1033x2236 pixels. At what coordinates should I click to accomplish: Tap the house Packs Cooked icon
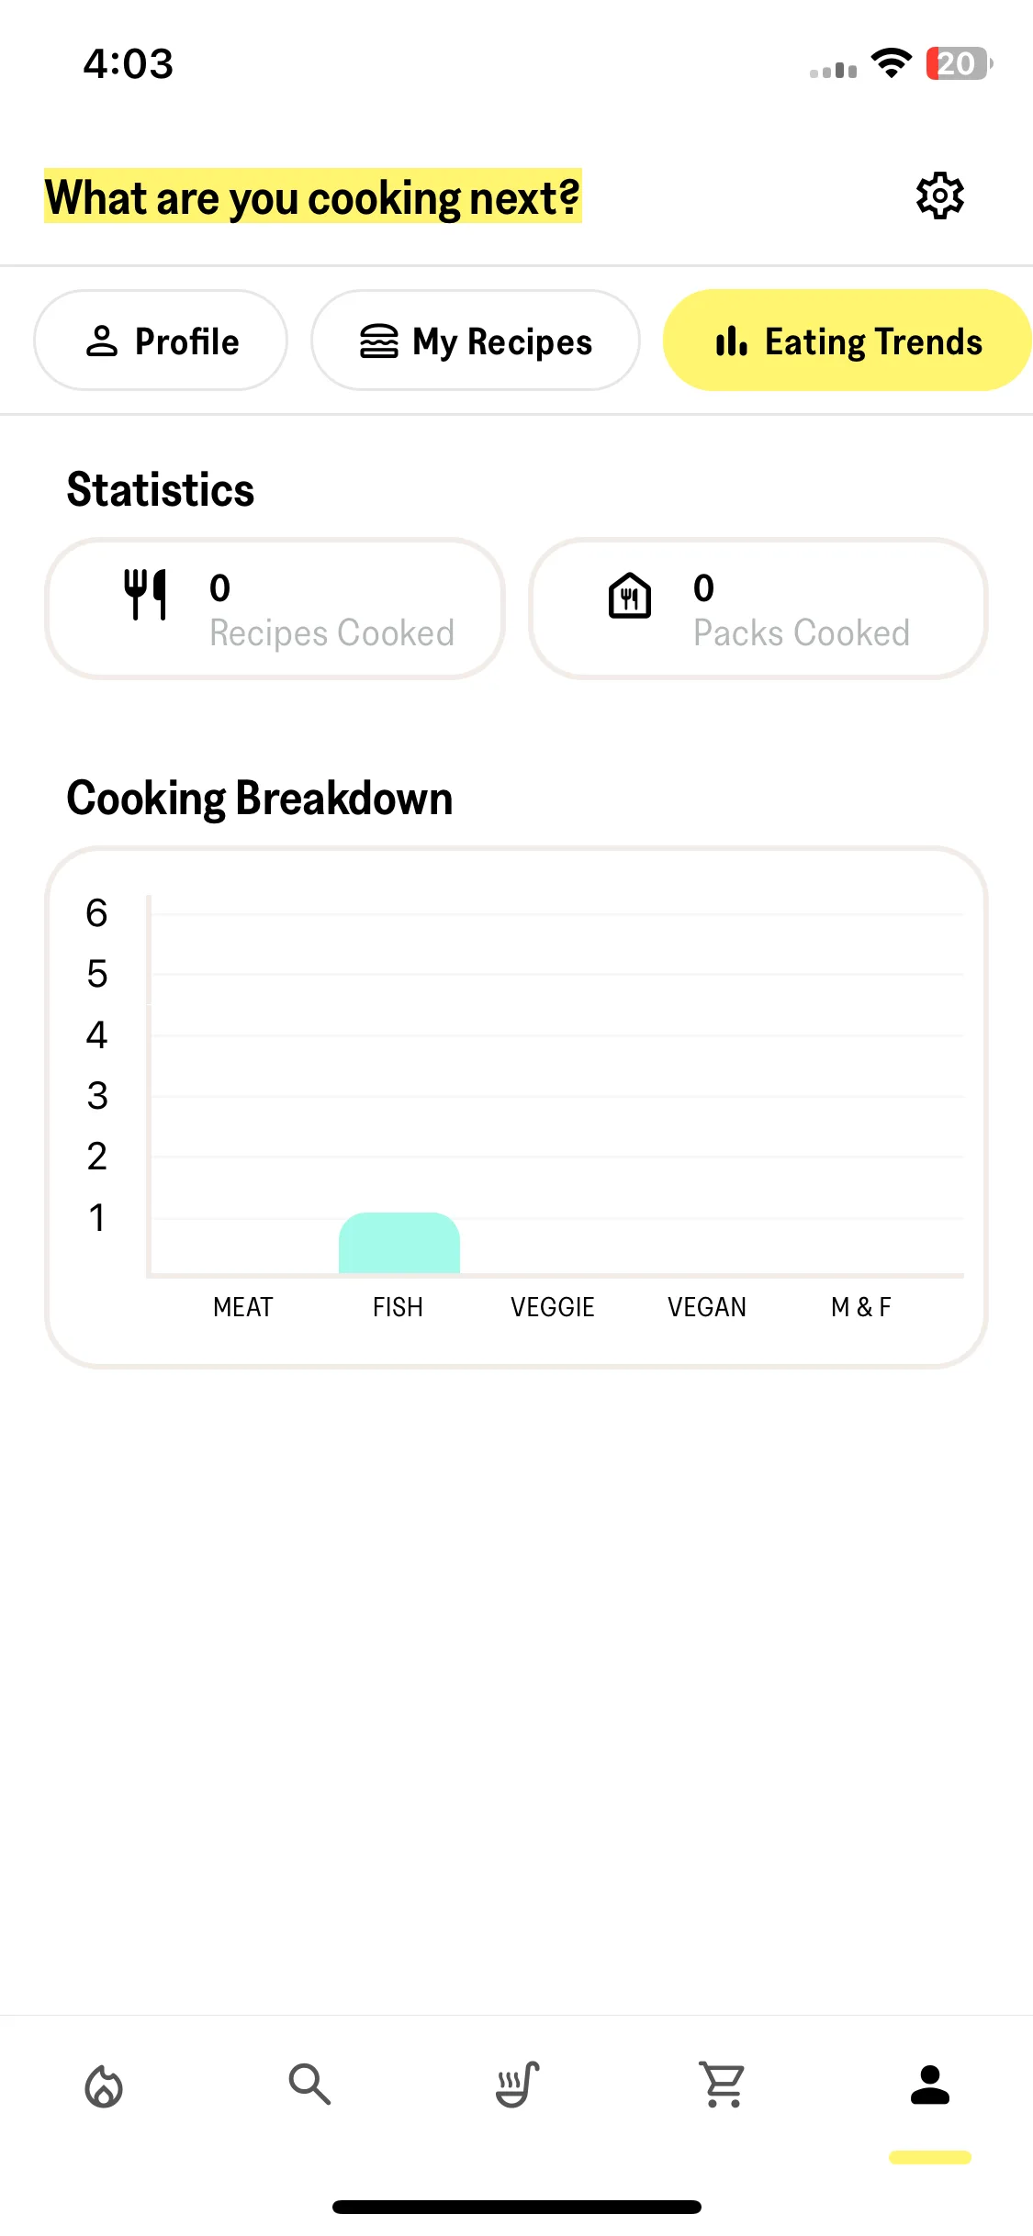click(x=630, y=595)
